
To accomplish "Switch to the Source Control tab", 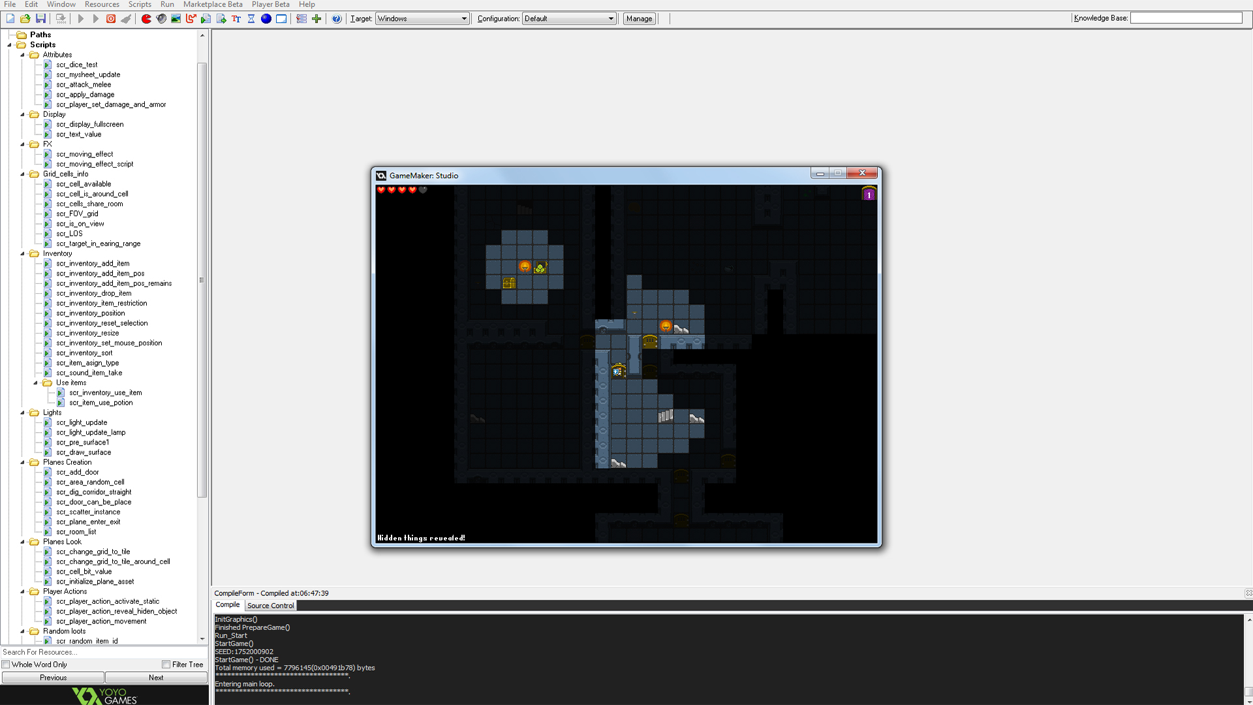I will (x=270, y=606).
